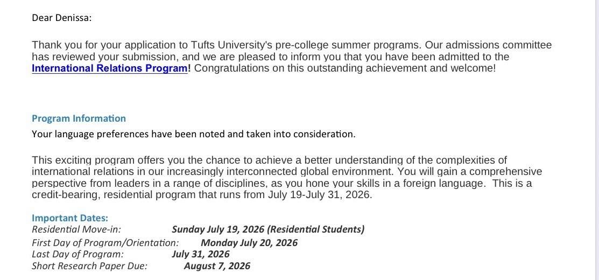Click the language preferences sentence
Viewport: 599px width, 280px height.
194,134
